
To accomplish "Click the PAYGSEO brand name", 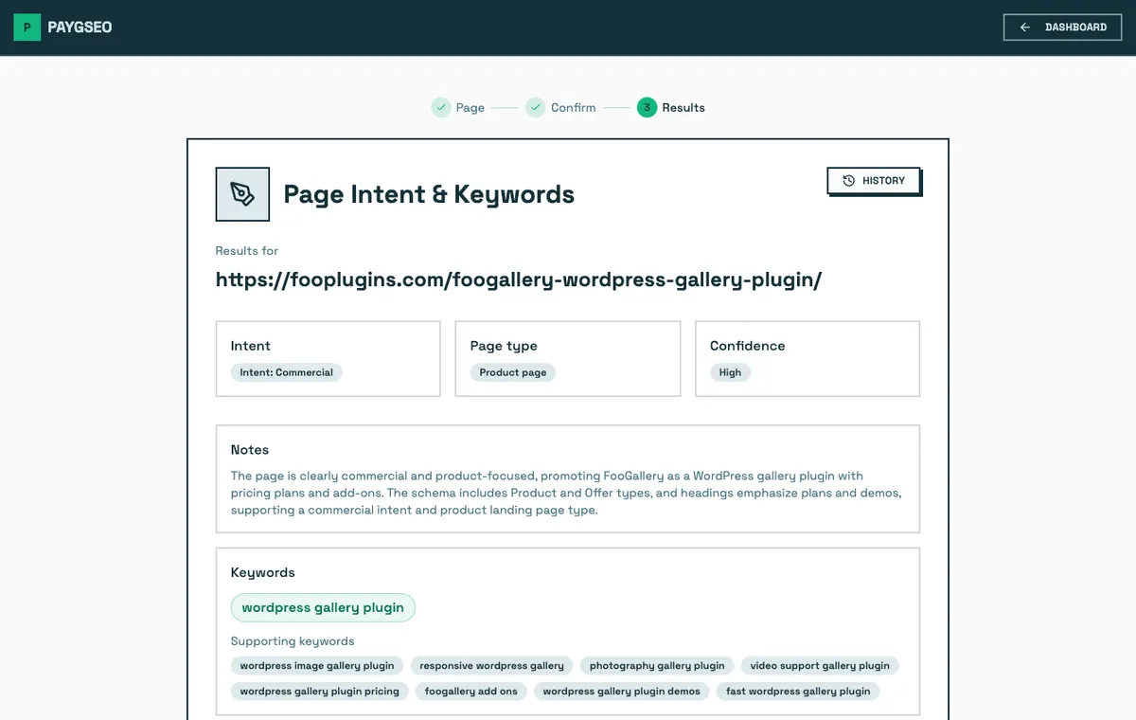I will pos(80,27).
